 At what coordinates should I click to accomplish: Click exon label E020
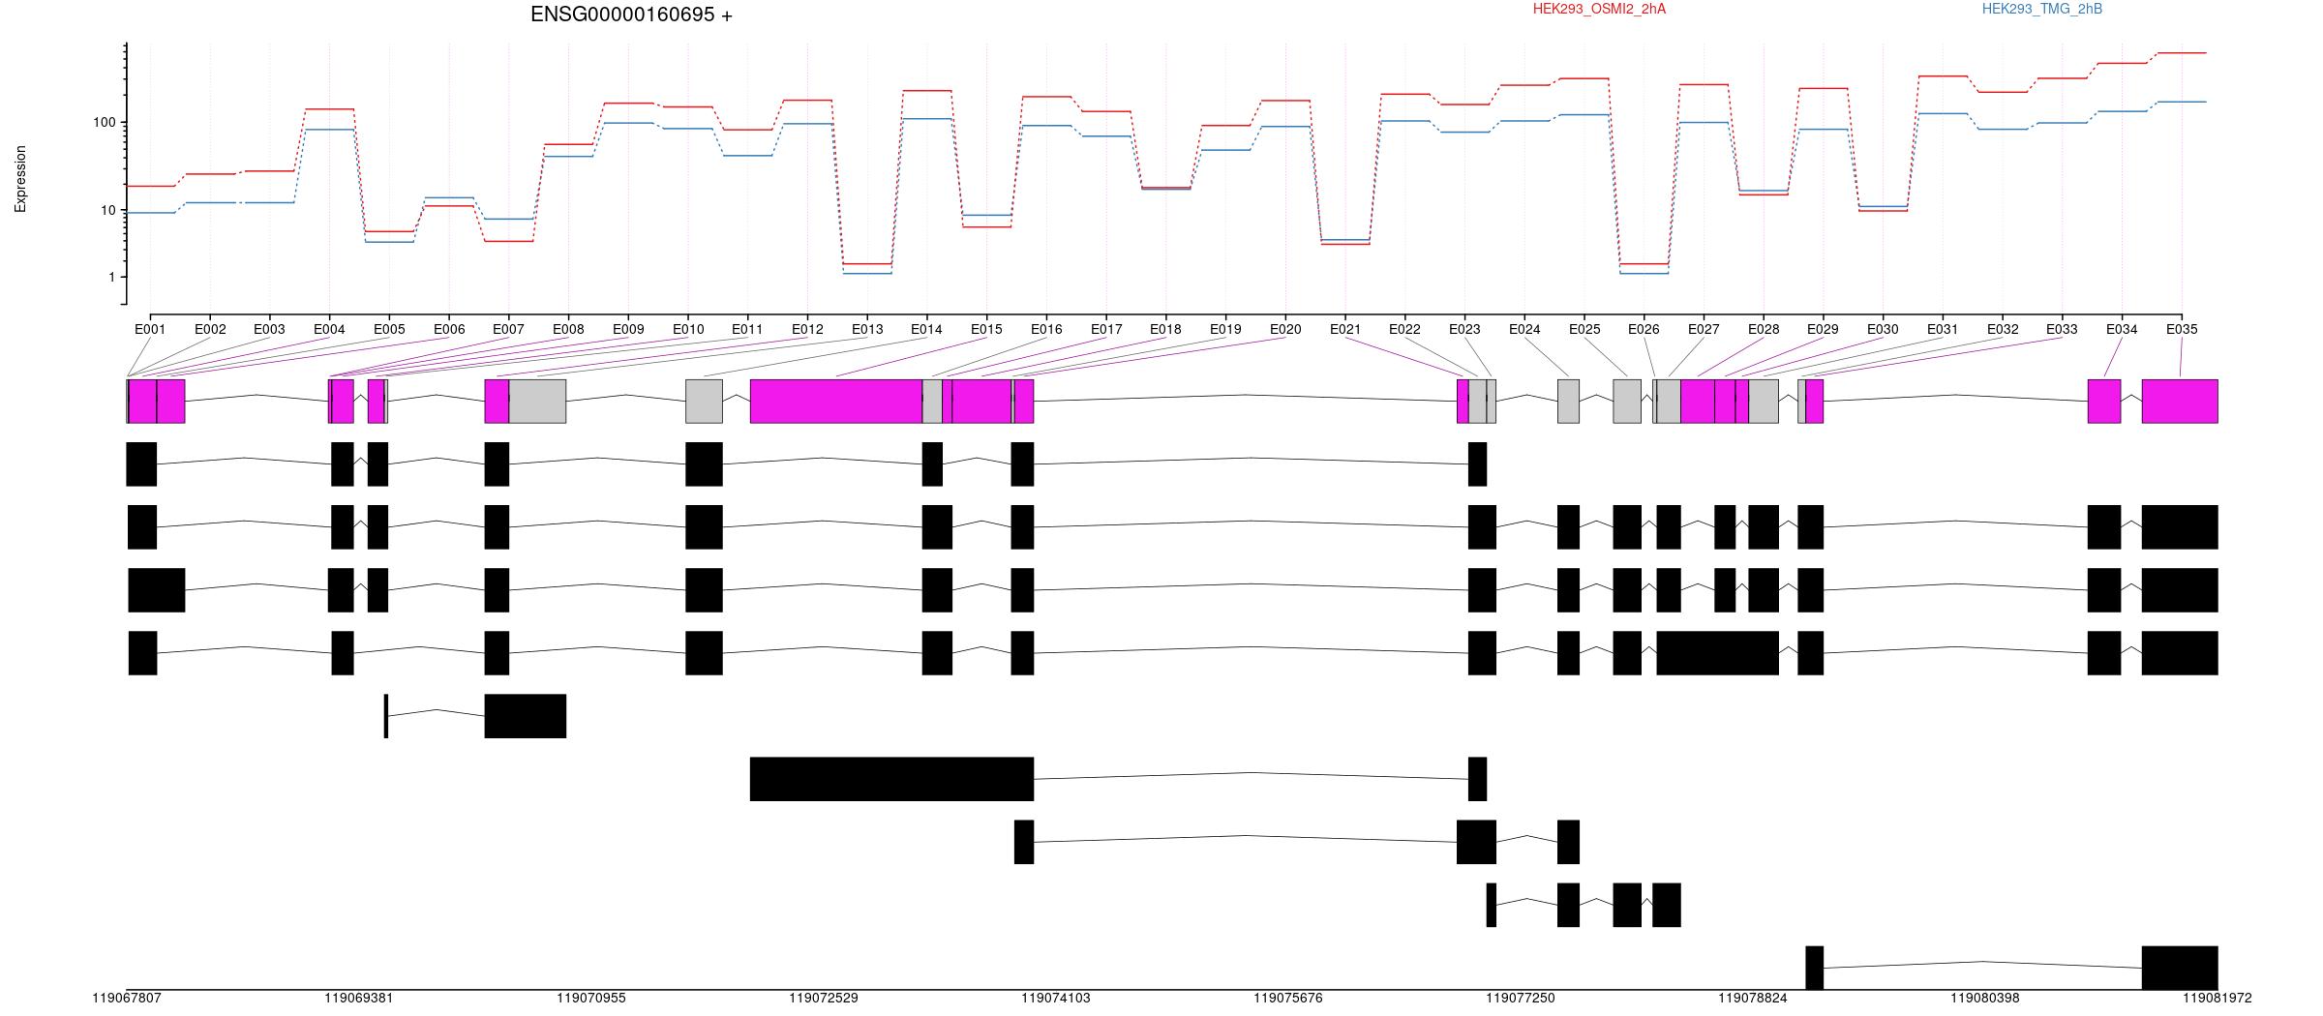[1285, 329]
